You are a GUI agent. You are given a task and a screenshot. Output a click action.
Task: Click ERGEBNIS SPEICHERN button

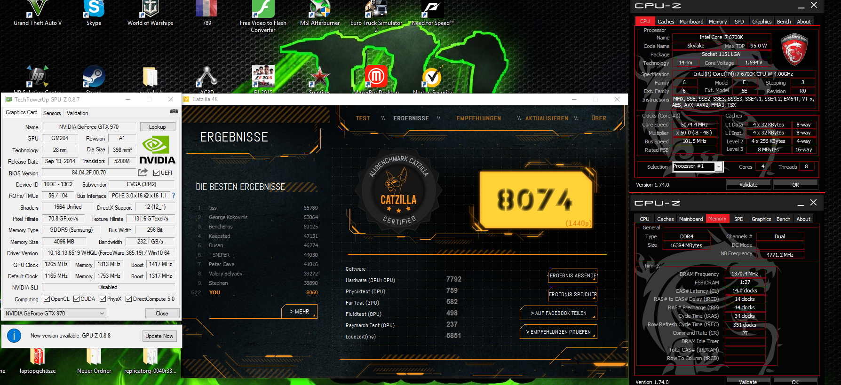coord(573,294)
